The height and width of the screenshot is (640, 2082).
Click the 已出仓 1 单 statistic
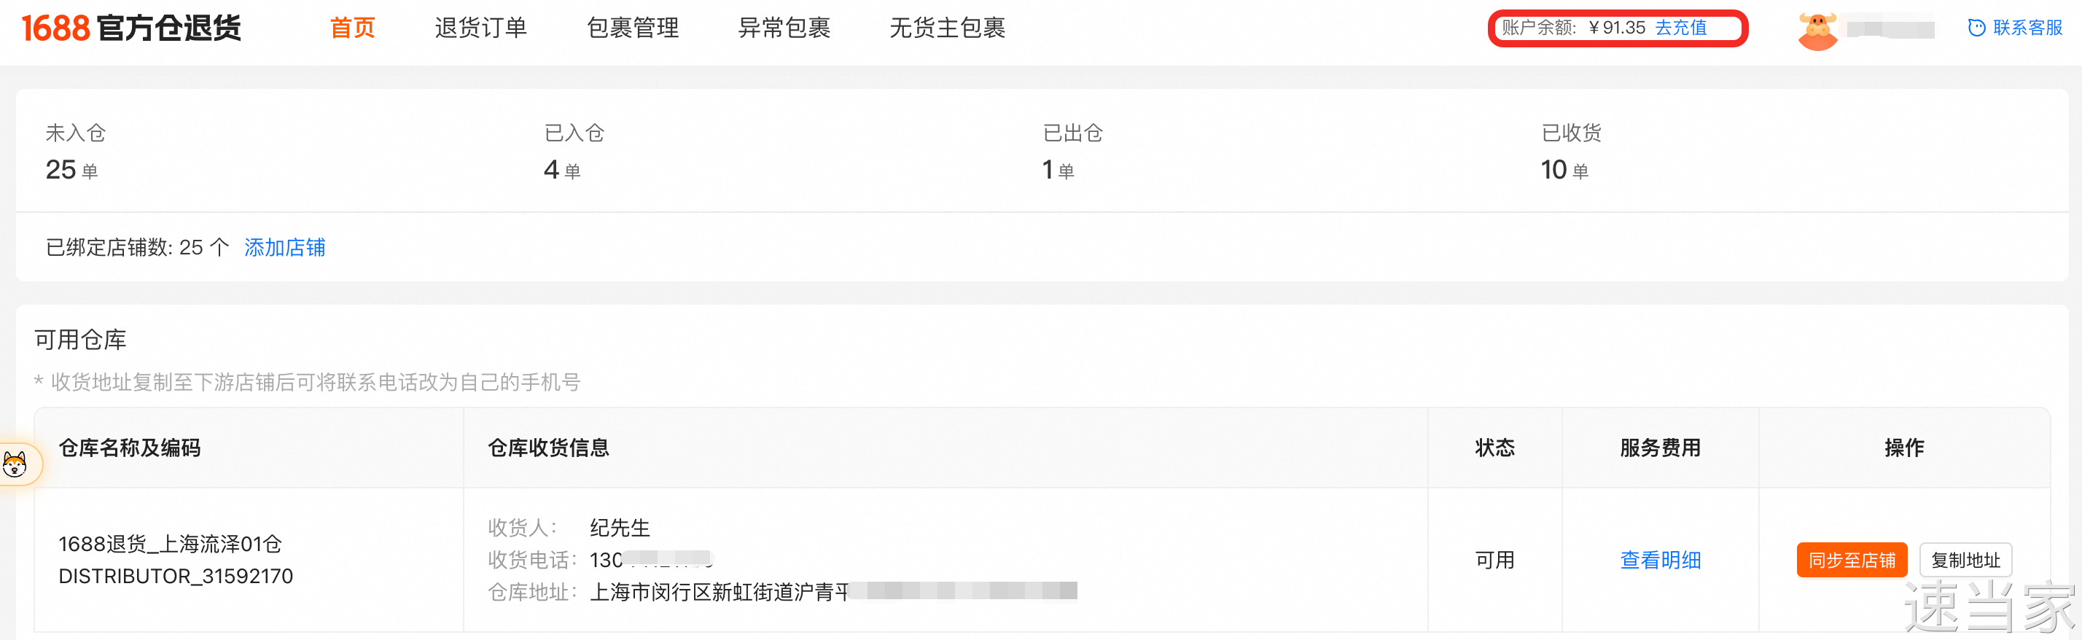1058,170
